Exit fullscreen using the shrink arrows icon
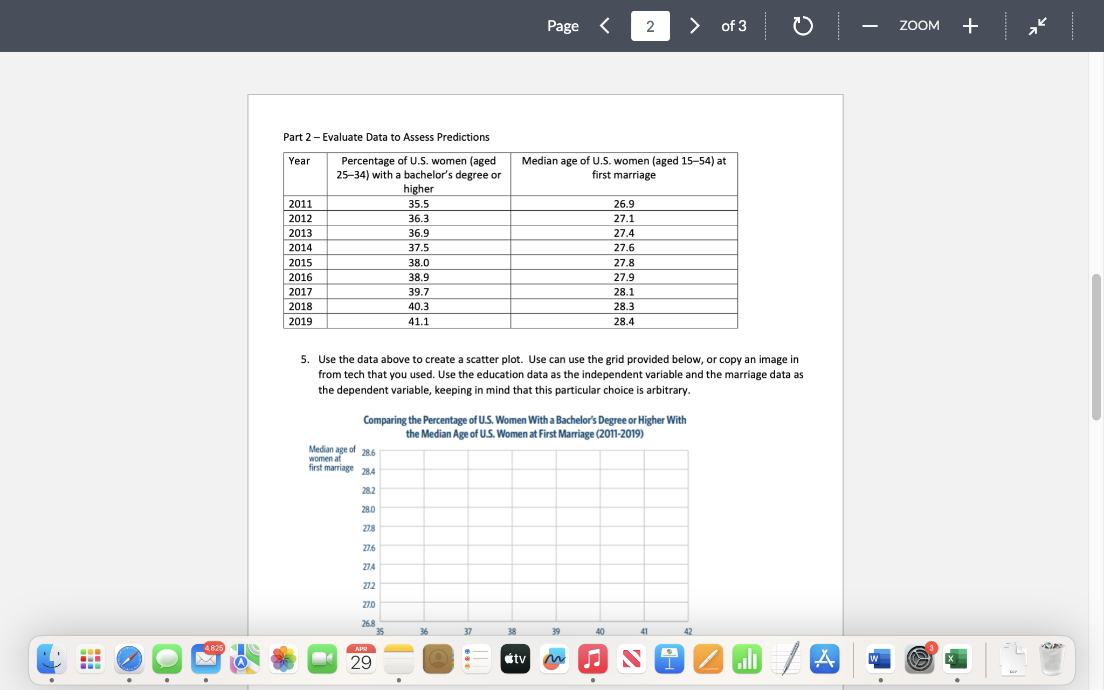The image size is (1104, 690). click(1036, 25)
